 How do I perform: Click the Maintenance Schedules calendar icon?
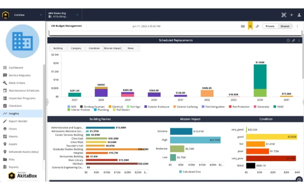tap(5, 91)
